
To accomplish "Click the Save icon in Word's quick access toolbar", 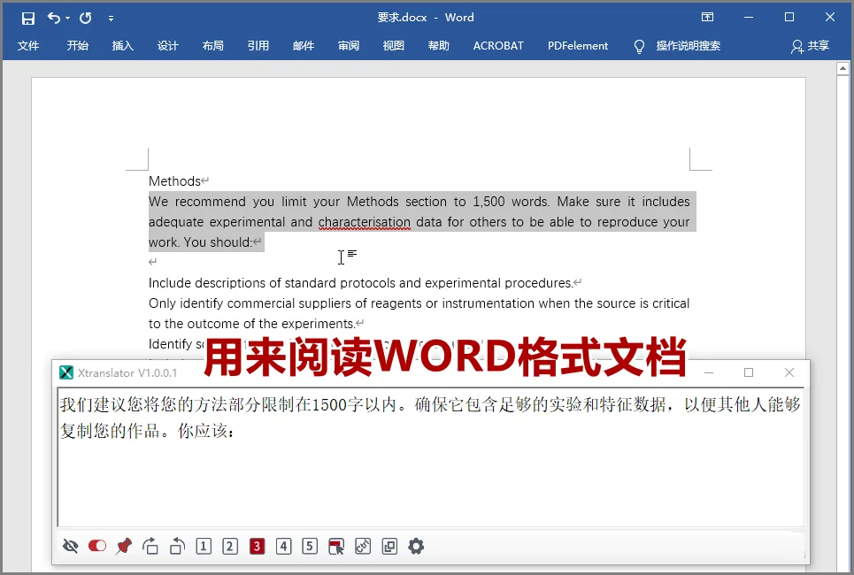I will coord(27,19).
